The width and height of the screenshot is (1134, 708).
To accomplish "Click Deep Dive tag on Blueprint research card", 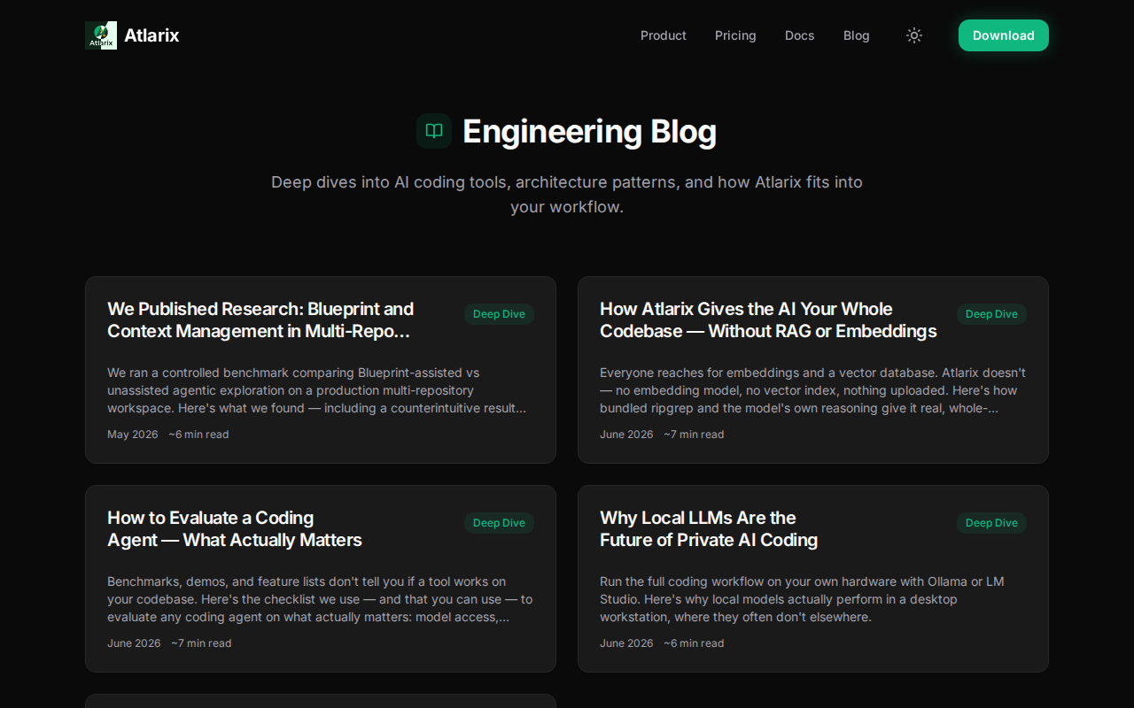I will tap(499, 314).
